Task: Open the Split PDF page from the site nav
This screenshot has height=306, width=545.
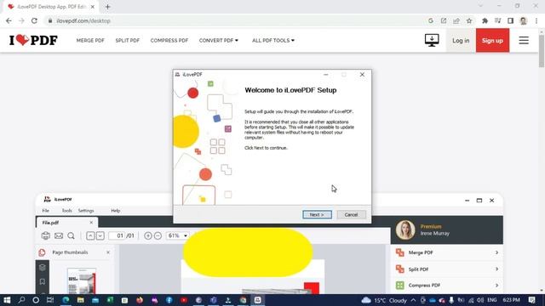Action: tap(127, 41)
